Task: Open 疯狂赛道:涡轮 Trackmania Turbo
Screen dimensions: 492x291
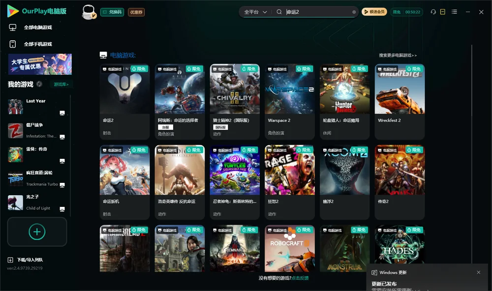Action: click(37, 178)
